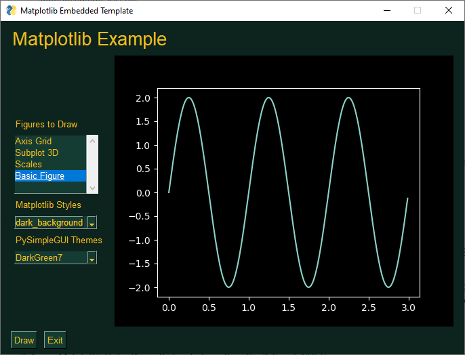Click the DarkGreen7 theme combo field
Image resolution: width=465 pixels, height=355 pixels.
pyautogui.click(x=51, y=257)
